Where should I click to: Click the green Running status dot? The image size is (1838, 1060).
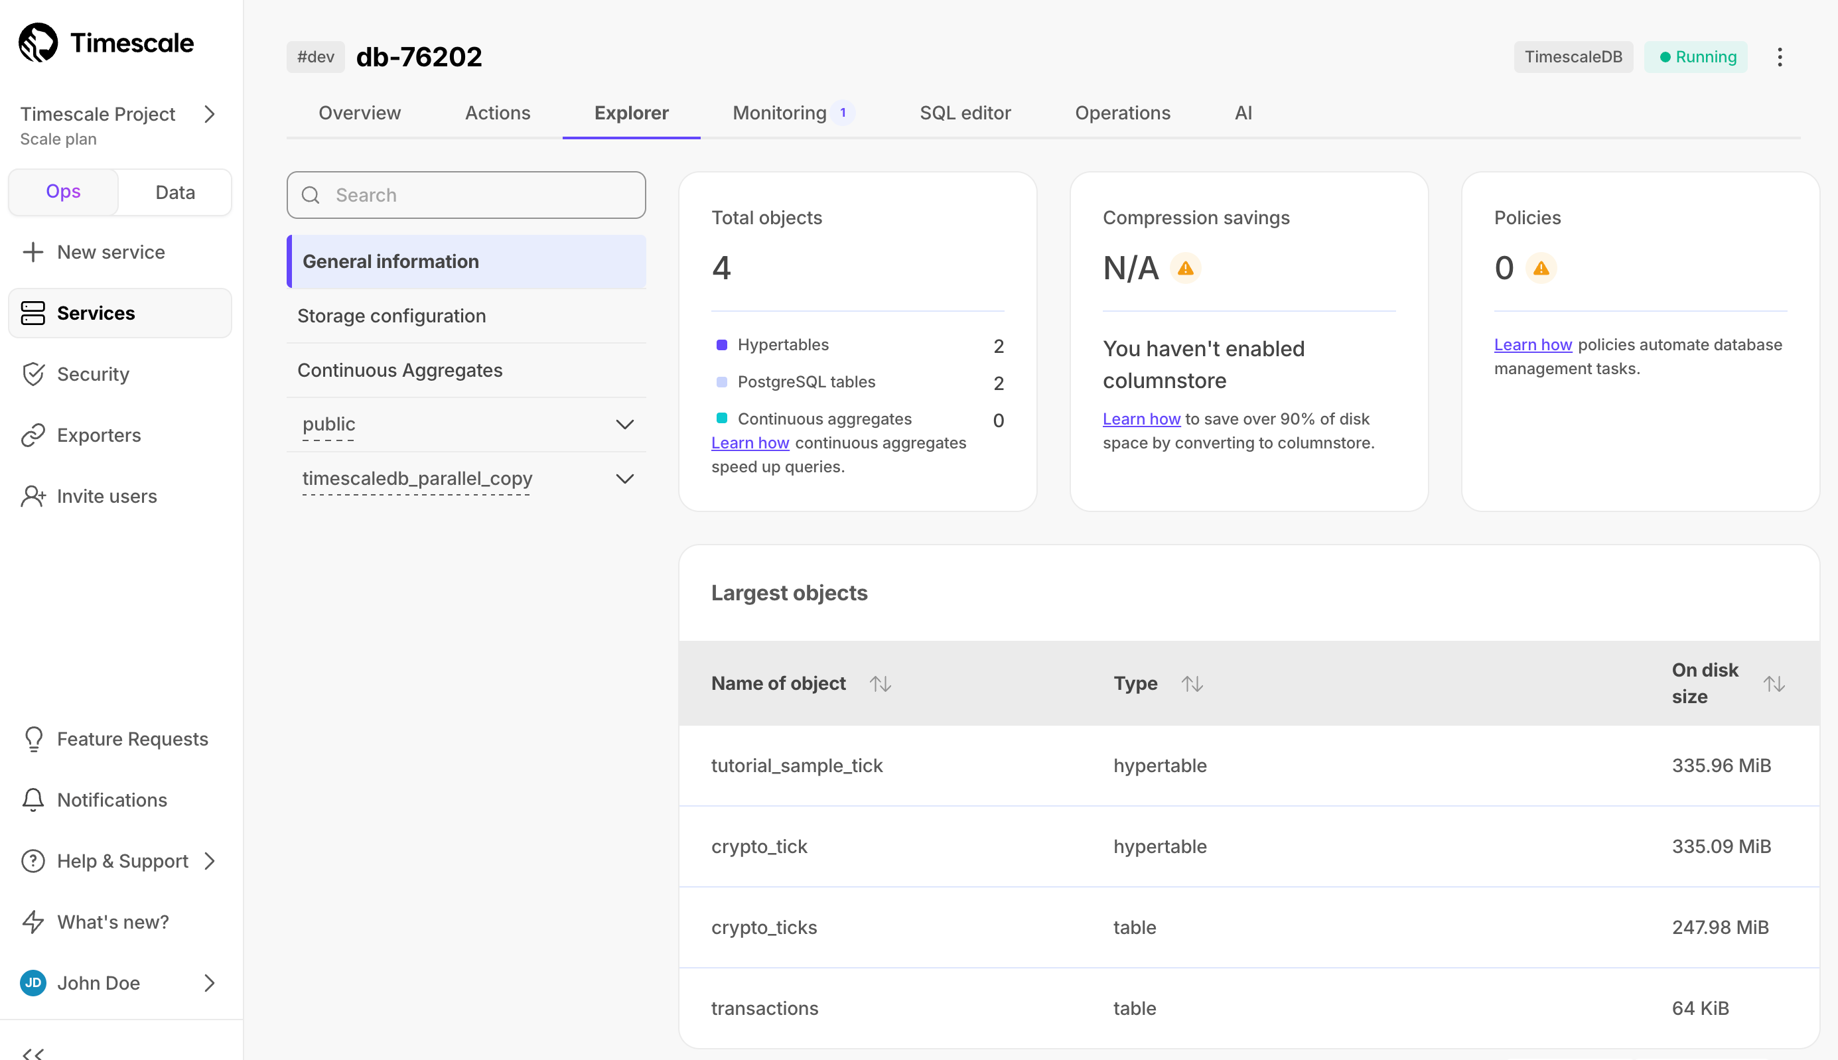[1665, 57]
